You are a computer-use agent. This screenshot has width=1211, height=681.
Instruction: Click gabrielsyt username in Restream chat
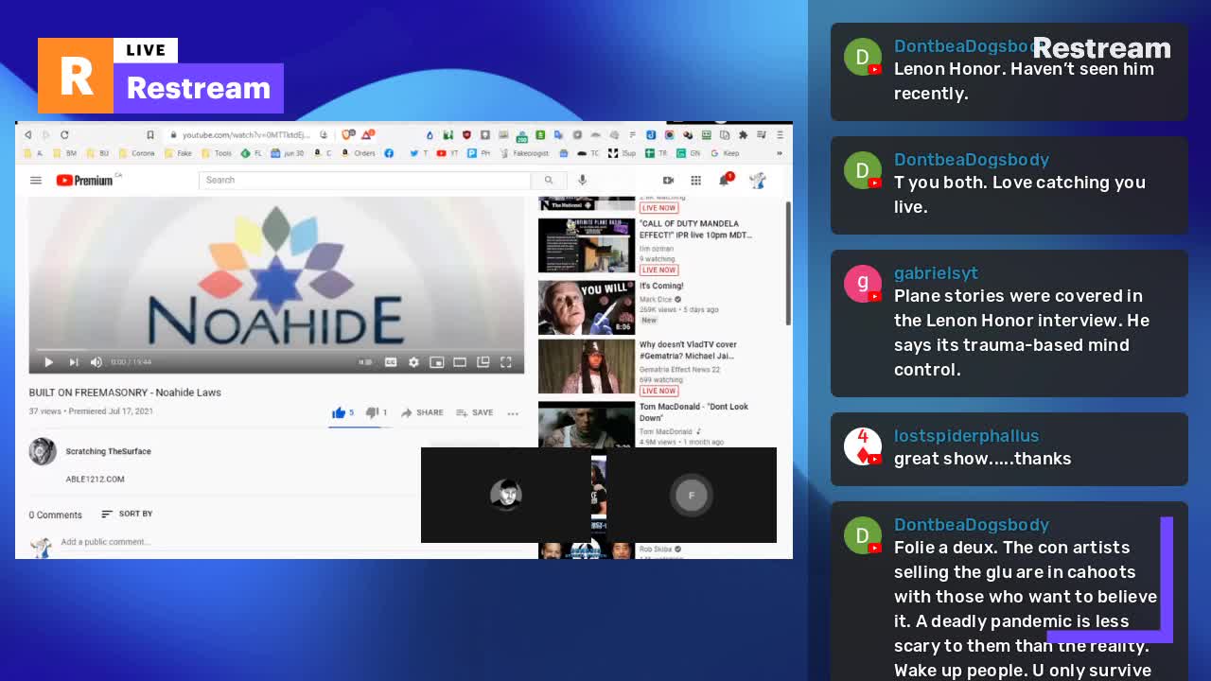(936, 273)
